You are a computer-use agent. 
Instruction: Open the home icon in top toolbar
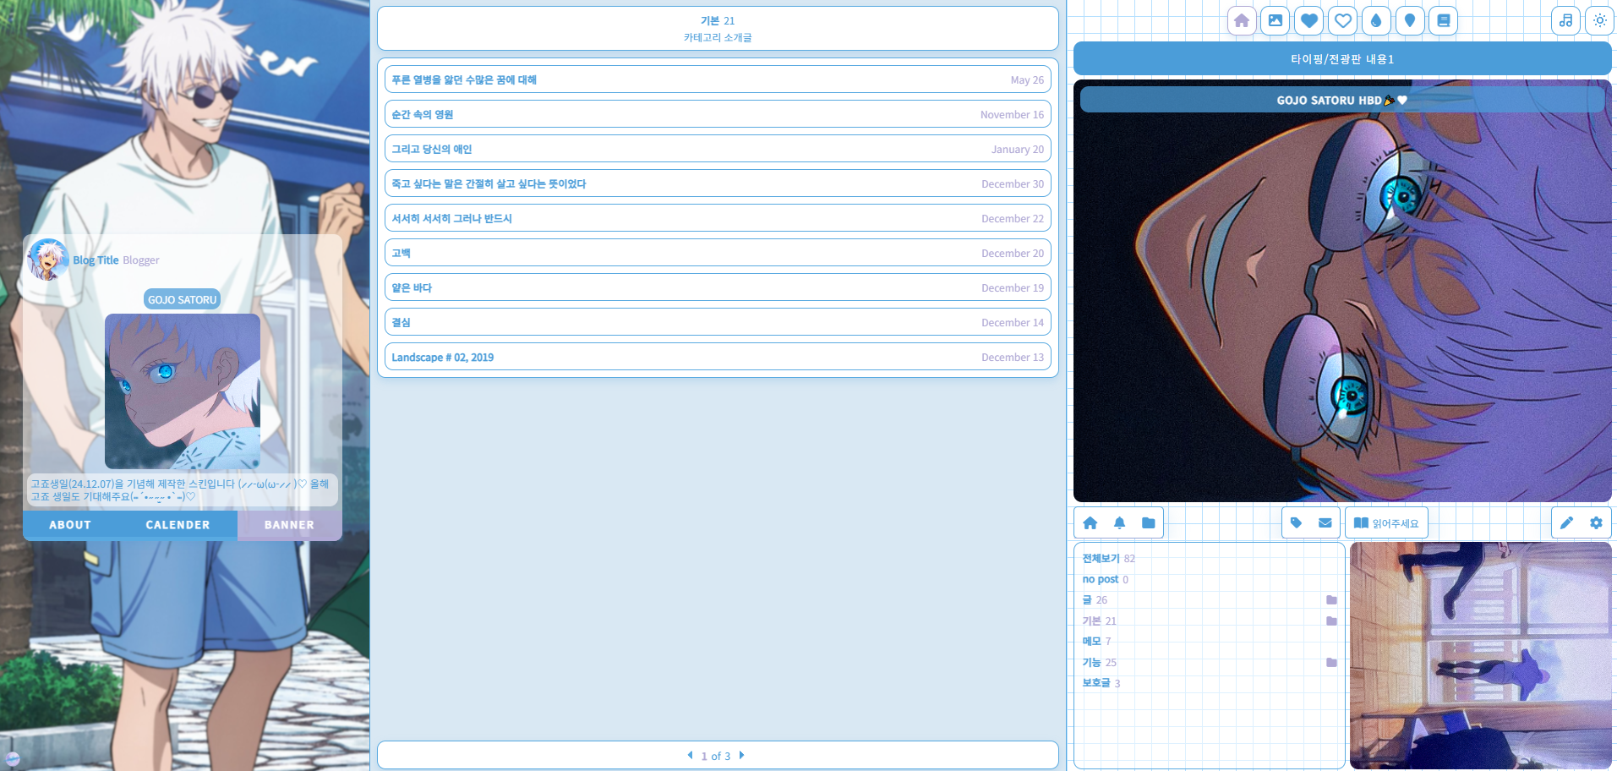pyautogui.click(x=1241, y=20)
